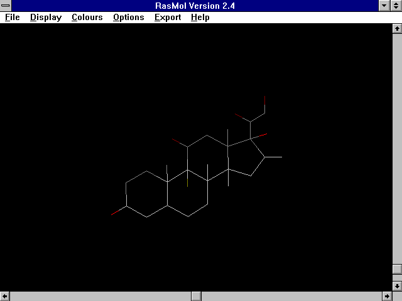Open the Help menu
This screenshot has width=402, height=301.
(200, 18)
